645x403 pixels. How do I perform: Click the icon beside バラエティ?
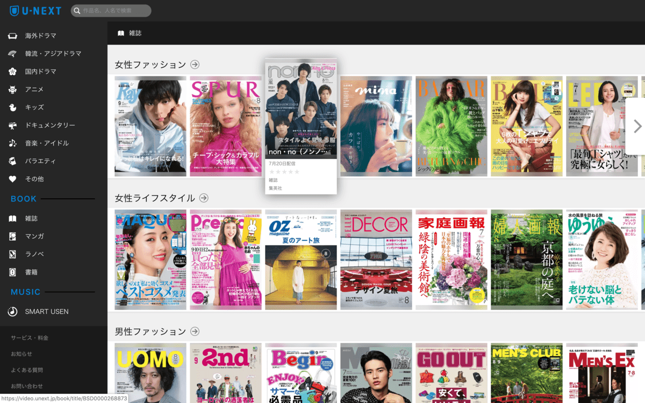[12, 161]
